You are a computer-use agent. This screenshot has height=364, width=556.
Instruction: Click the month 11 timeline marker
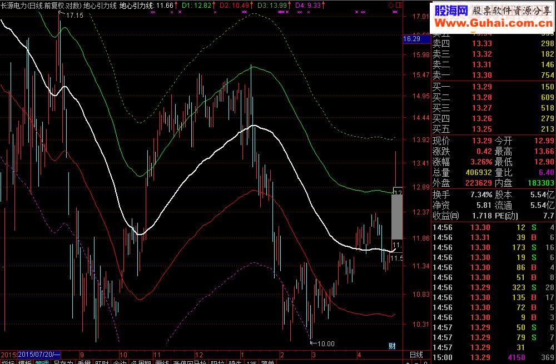(x=157, y=355)
